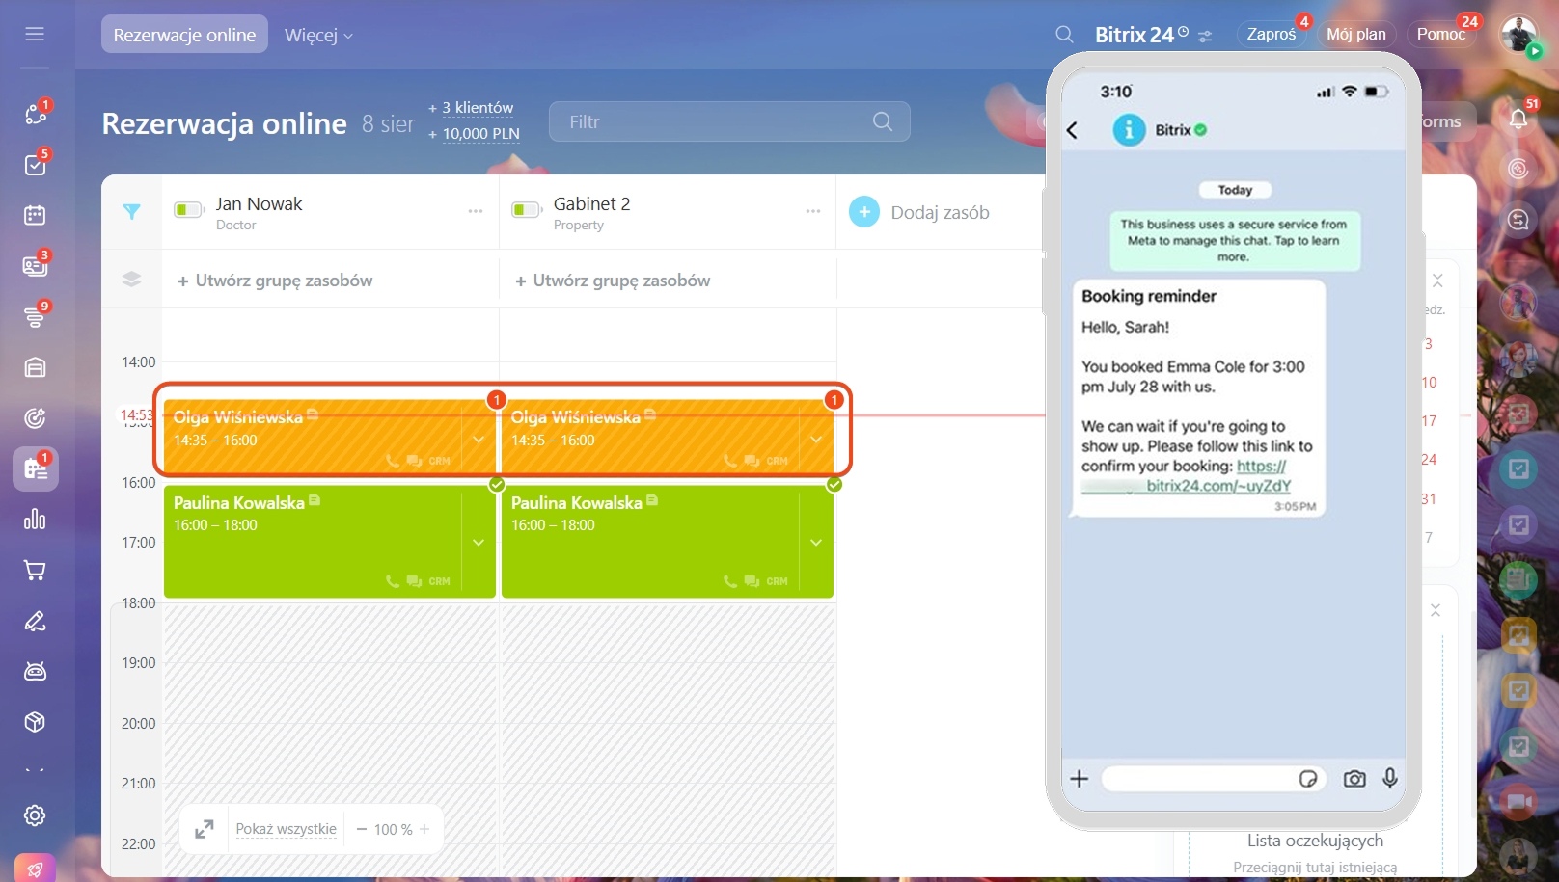Click the plus icon in the phone chat
Image resolution: width=1559 pixels, height=882 pixels.
[1080, 779]
